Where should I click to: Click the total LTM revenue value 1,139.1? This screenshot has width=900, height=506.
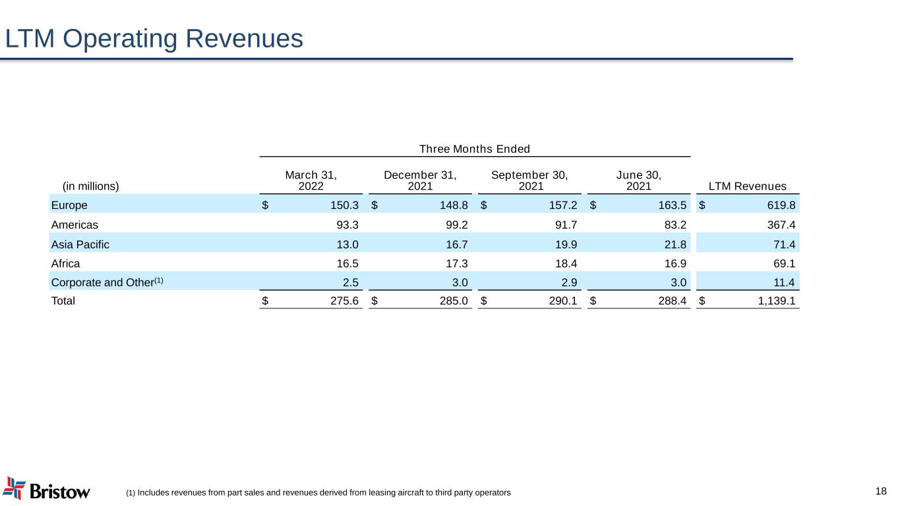click(771, 301)
